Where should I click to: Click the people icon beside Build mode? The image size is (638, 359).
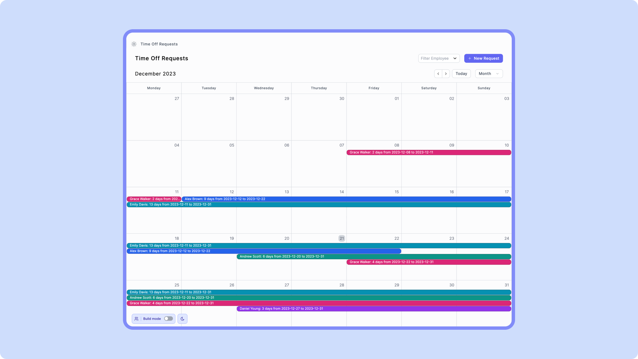pos(137,318)
